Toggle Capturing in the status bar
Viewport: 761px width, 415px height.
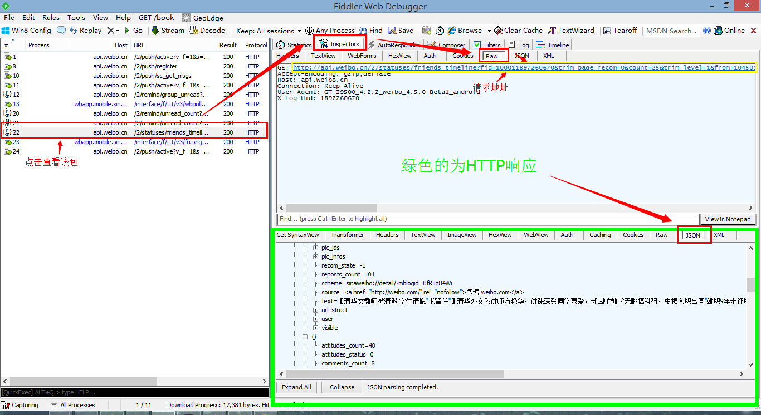21,405
